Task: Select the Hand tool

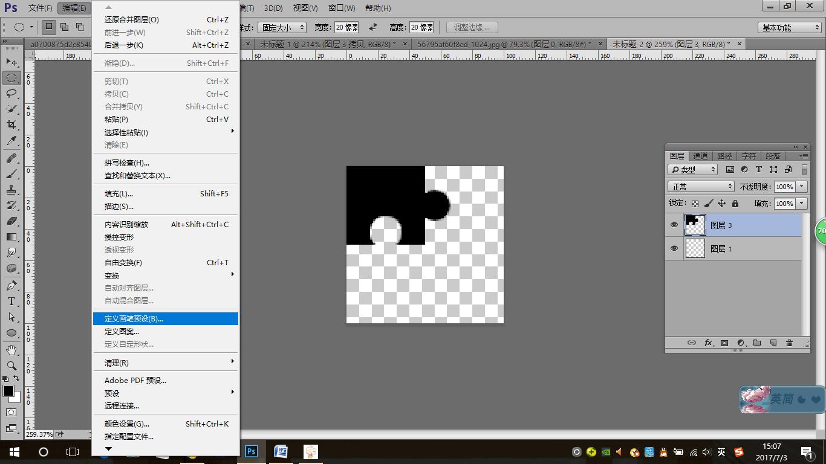Action: [11, 350]
